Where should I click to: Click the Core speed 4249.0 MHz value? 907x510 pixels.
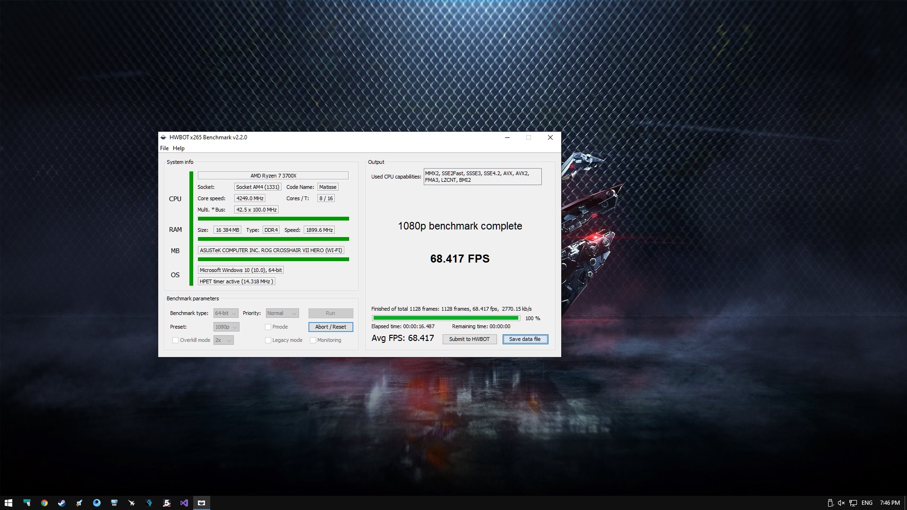(x=250, y=198)
